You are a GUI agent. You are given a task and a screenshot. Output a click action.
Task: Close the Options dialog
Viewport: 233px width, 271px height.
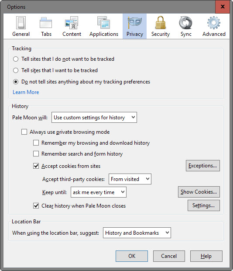click(x=223, y=7)
